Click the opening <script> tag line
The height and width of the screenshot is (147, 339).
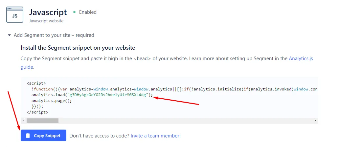(x=36, y=83)
